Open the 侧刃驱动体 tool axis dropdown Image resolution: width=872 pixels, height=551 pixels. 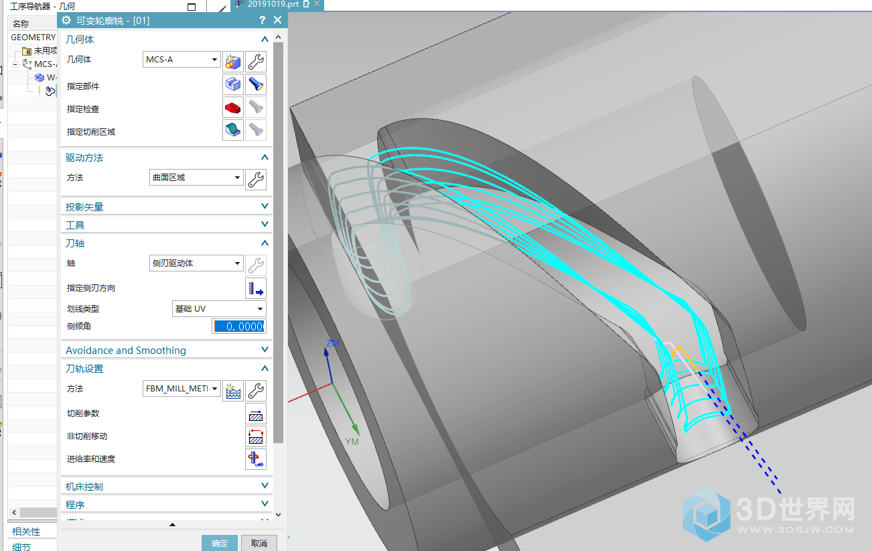[196, 263]
